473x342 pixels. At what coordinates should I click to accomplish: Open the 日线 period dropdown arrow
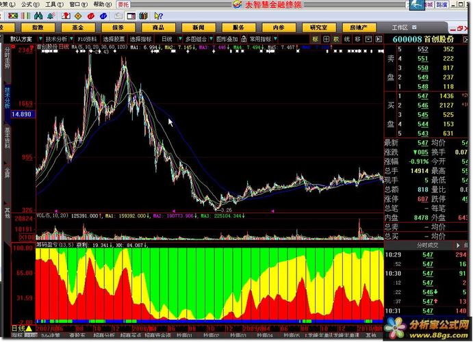pyautogui.click(x=181, y=39)
